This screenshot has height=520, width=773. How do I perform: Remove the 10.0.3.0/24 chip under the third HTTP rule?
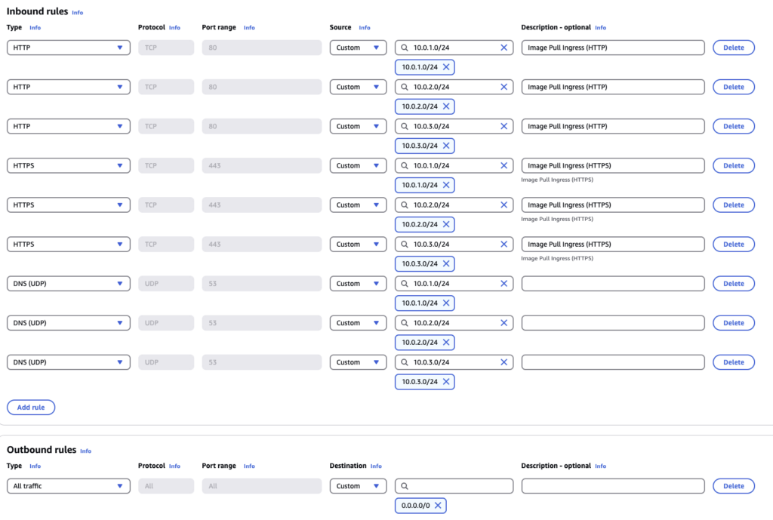(x=446, y=146)
